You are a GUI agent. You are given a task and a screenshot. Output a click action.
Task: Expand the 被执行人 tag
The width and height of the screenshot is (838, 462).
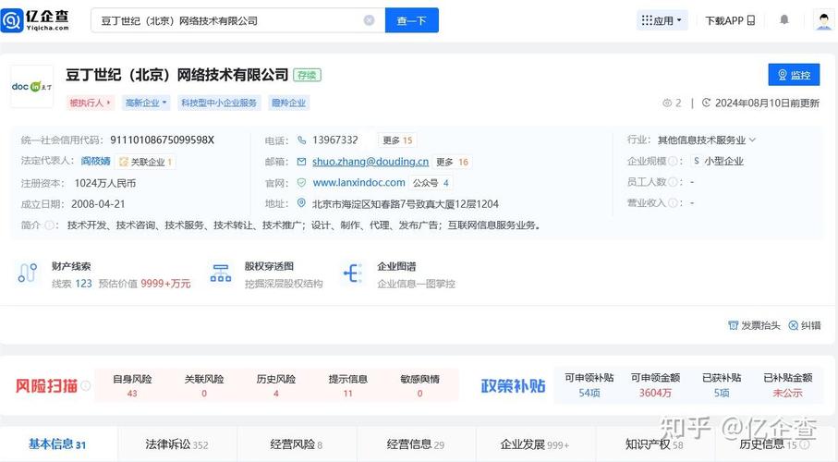tap(90, 103)
